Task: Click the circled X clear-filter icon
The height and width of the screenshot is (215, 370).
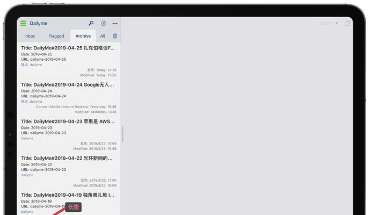Action: (x=104, y=23)
